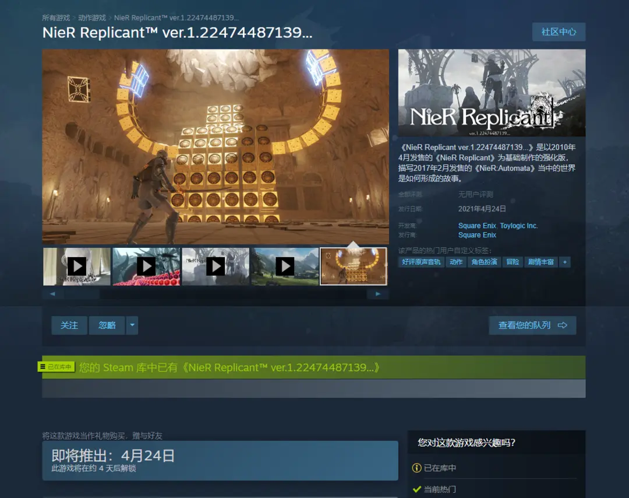The width and height of the screenshot is (629, 498).
Task: Play the fourth video thumbnail with green landscape
Action: tap(285, 266)
